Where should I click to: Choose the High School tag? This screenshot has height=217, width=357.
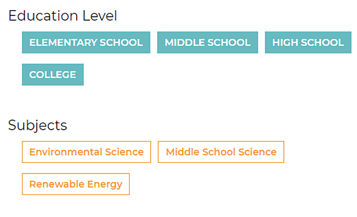pos(308,42)
